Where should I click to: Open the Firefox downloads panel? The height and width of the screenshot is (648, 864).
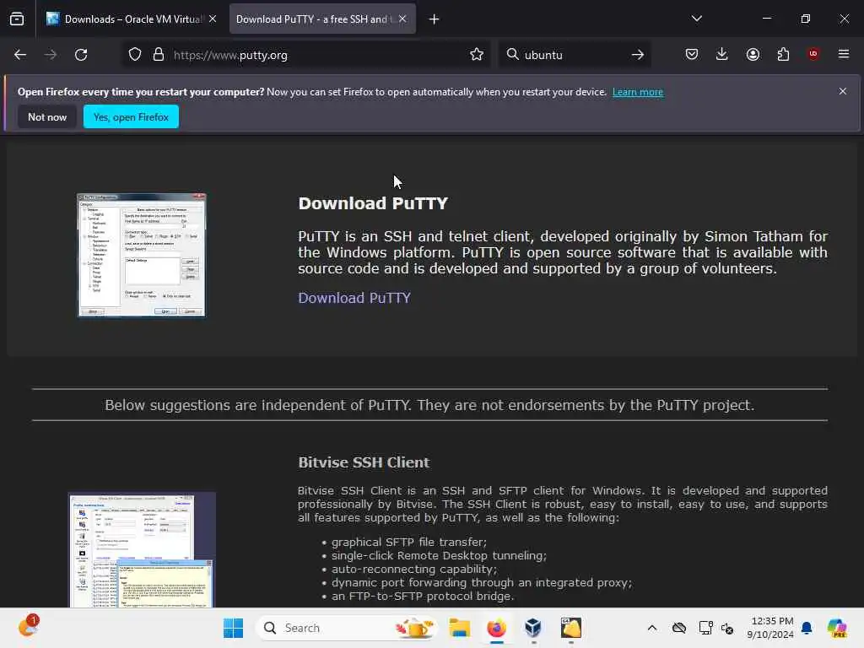[x=722, y=54]
